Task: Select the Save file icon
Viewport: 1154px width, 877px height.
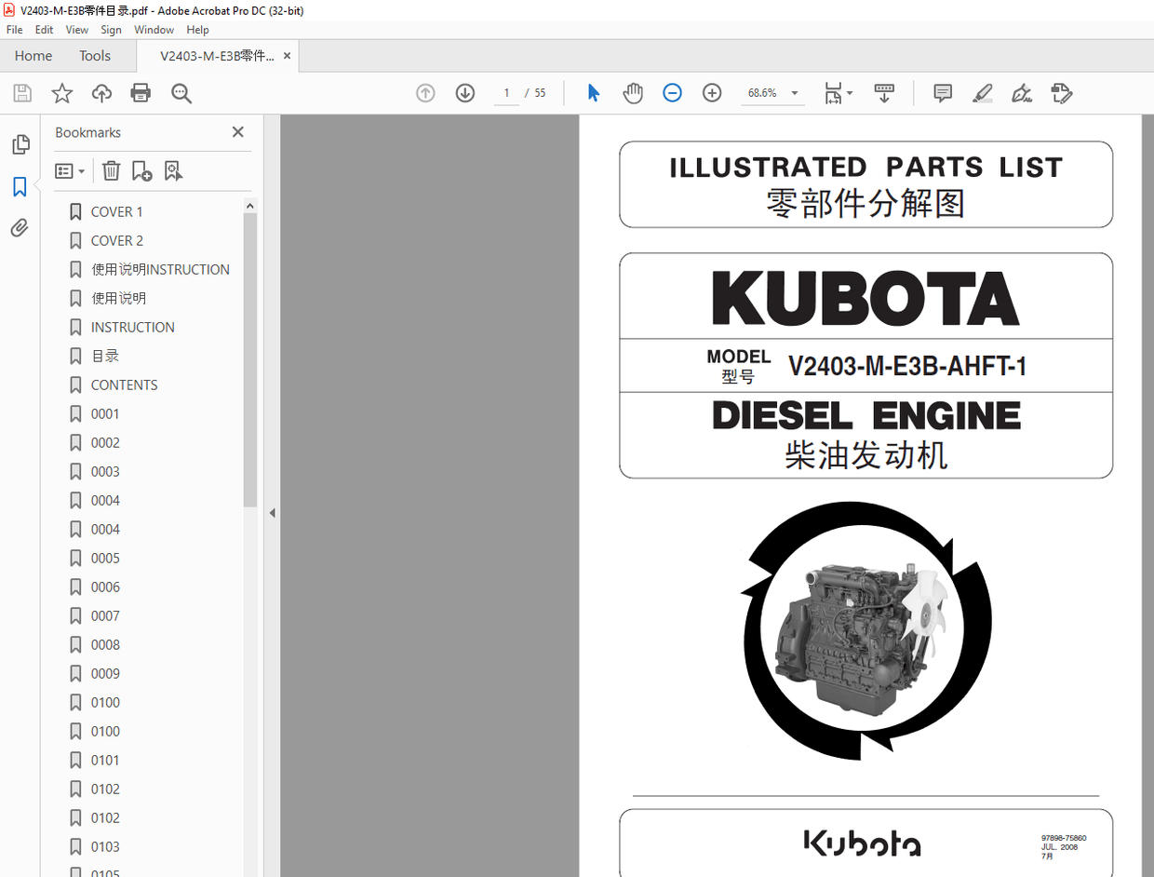Action: [21, 93]
